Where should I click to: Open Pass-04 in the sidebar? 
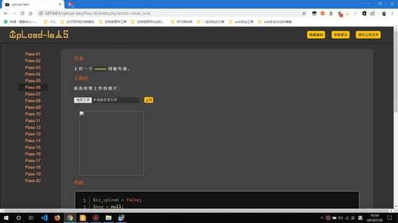click(x=33, y=74)
